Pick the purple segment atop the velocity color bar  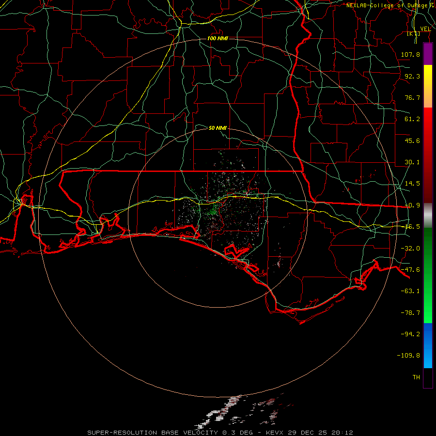coord(428,54)
